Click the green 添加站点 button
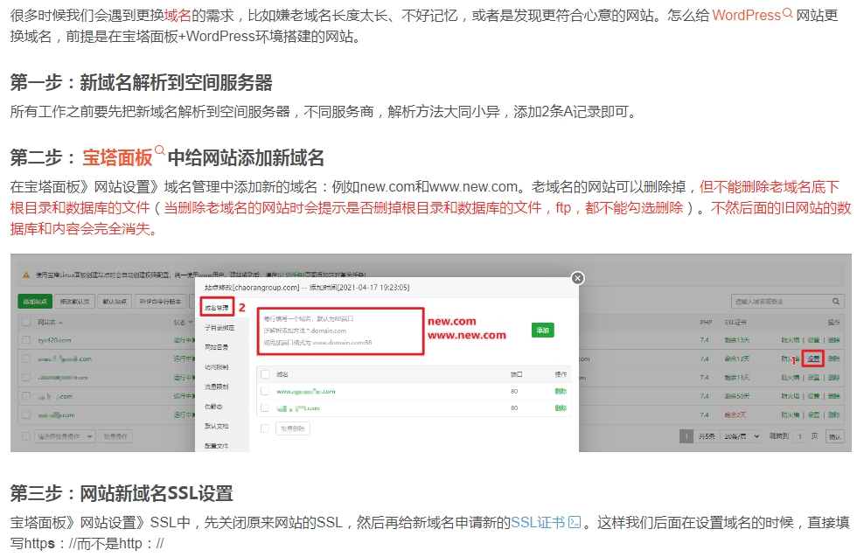 click(x=35, y=302)
